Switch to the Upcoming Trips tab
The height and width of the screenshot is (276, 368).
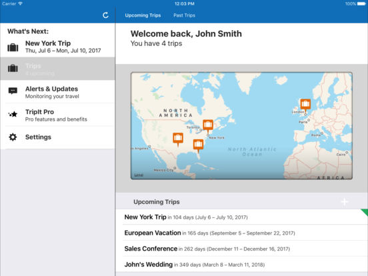143,15
